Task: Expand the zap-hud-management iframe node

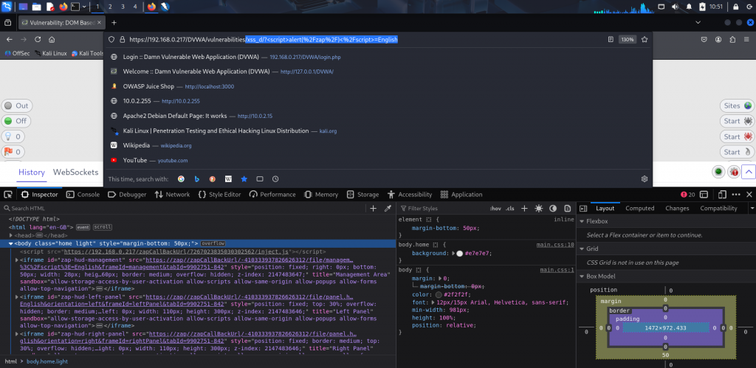Action: (x=18, y=260)
